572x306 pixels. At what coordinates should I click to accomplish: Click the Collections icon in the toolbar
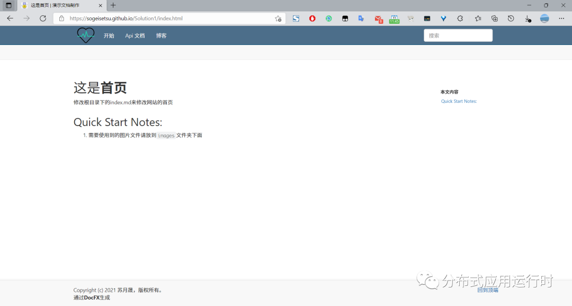[494, 18]
